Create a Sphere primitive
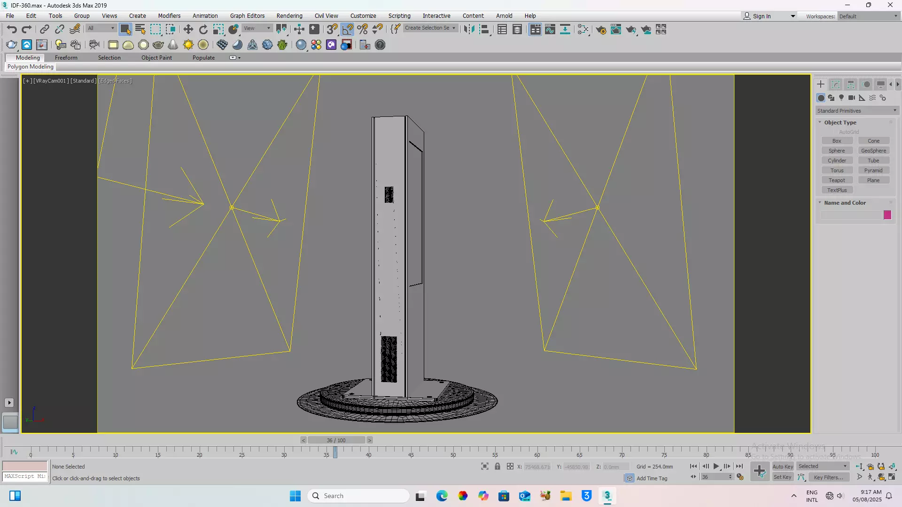 click(x=837, y=151)
